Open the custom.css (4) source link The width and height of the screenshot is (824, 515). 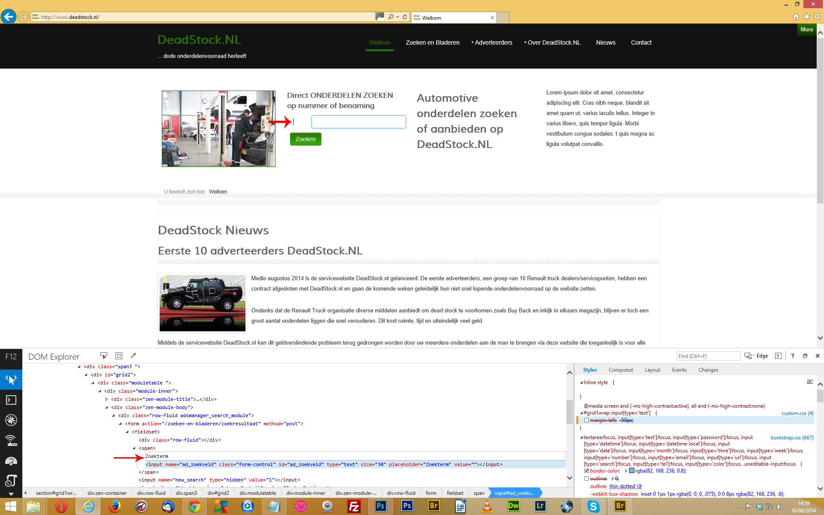pyautogui.click(x=797, y=413)
